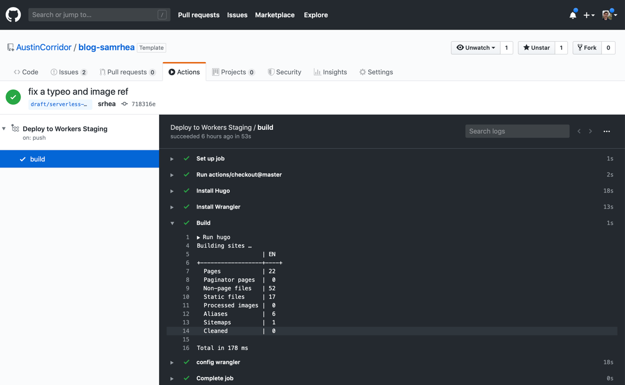Collapse the Deploy to Workers Staging workflow
Viewport: 625px width, 385px height.
click(x=4, y=129)
